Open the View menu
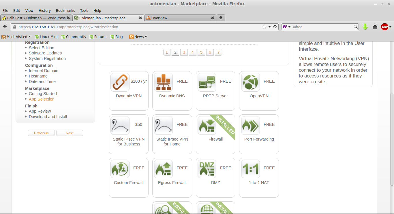 pyautogui.click(x=29, y=10)
